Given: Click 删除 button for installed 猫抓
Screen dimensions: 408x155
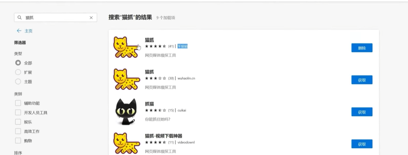Looking at the screenshot, I should [362, 48].
